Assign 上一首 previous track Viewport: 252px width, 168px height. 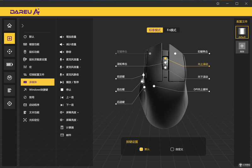point(67,97)
